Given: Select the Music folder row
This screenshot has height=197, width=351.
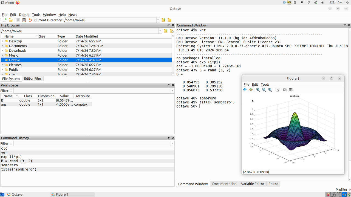Looking at the screenshot, I should click(x=86, y=55).
